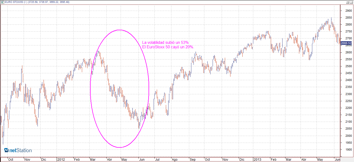Click the 2350 price axis label
This screenshot has width=354, height=162.
[348, 87]
